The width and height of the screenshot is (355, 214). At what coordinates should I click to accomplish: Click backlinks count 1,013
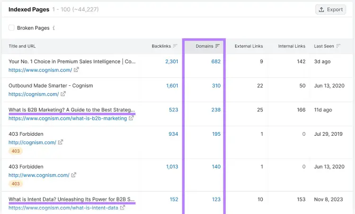point(172,167)
